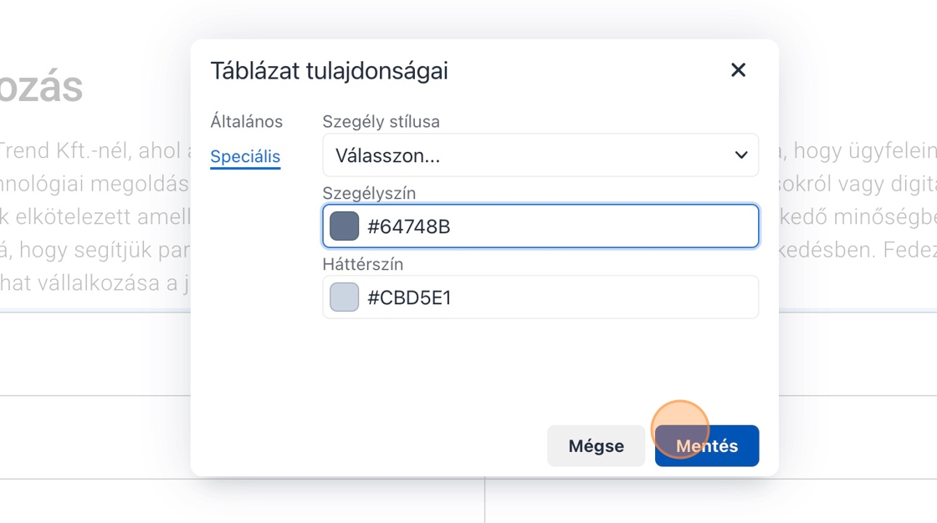The width and height of the screenshot is (937, 523).
Task: Click the Szegély stílusa label
Action: (381, 122)
